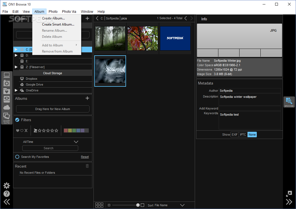Go to previous image arrow
Image resolution: width=296 pixels, height=209 pixels.
(x=186, y=18)
